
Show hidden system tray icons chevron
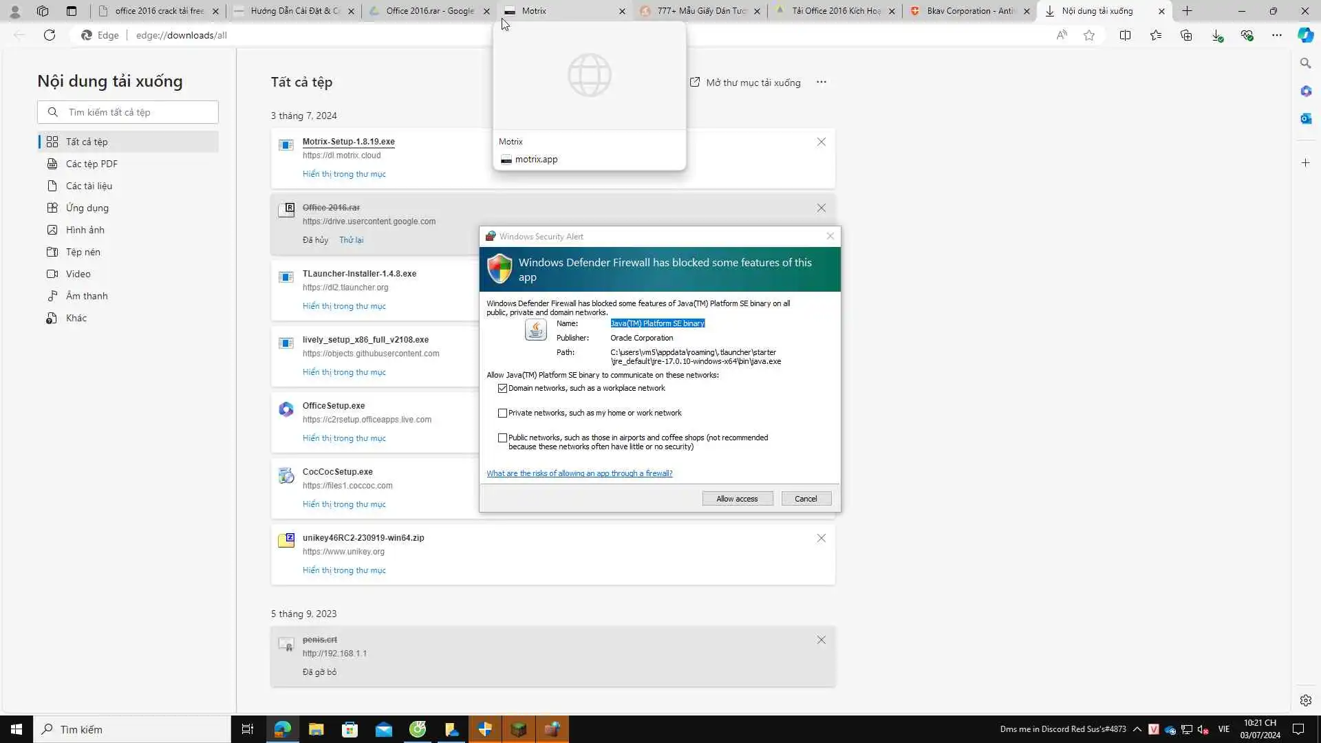(1137, 729)
